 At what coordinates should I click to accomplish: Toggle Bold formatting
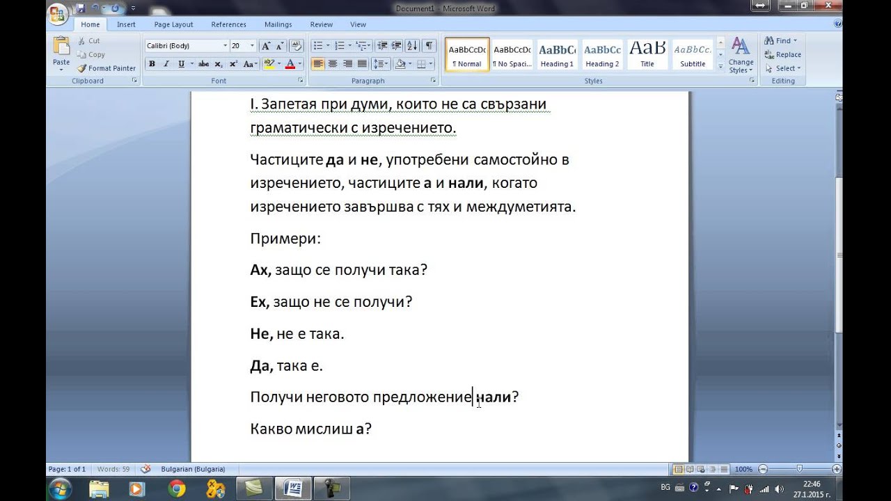(x=152, y=64)
